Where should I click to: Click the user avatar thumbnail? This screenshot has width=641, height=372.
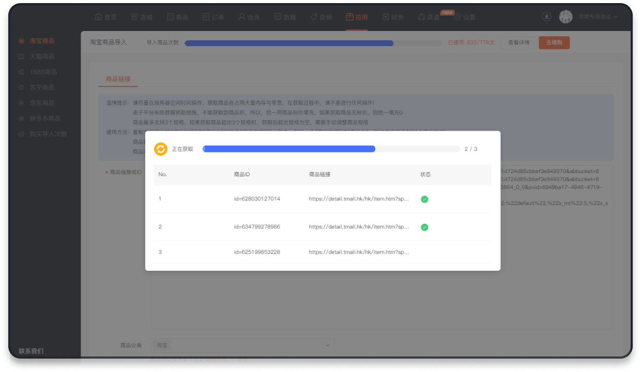point(566,17)
